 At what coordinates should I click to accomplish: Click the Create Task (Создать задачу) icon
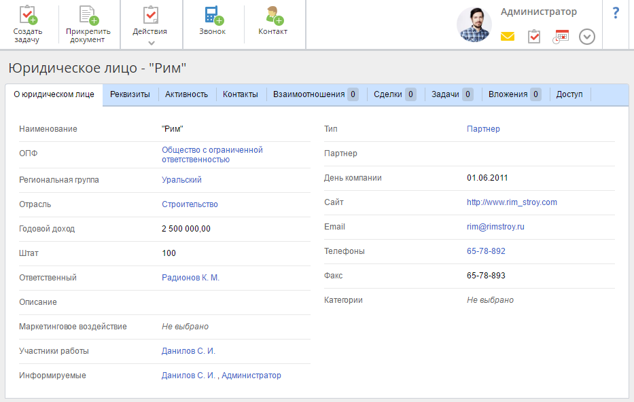tap(28, 16)
